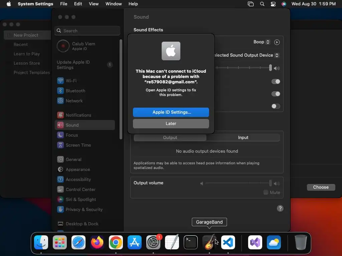Open Focus settings in sidebar
This screenshot has width=342, height=256.
[x=85, y=135]
